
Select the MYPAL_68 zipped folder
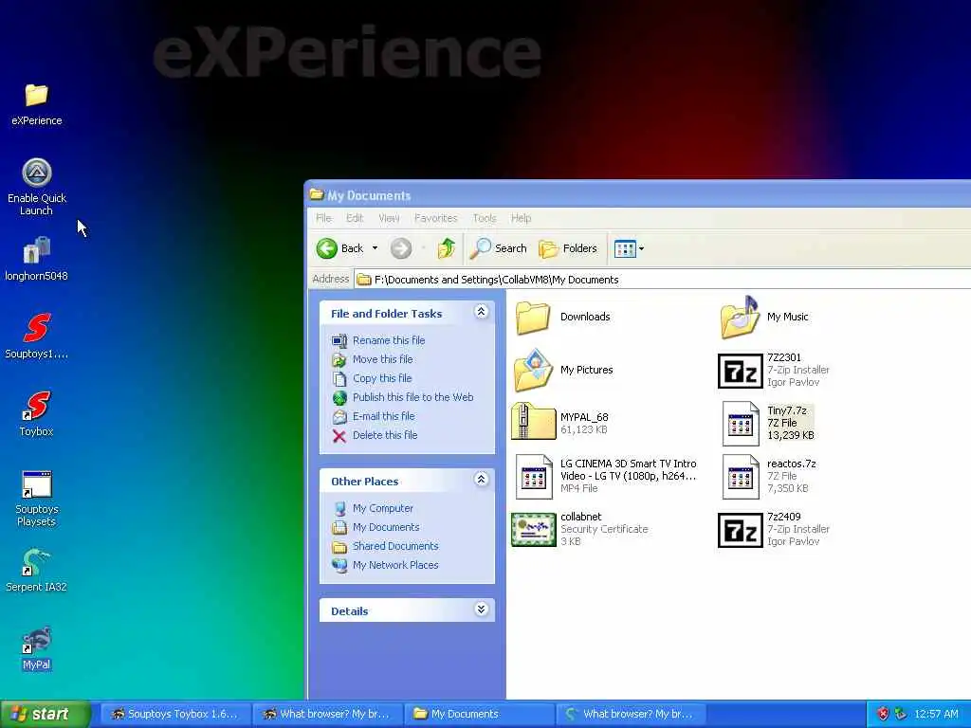(560, 423)
